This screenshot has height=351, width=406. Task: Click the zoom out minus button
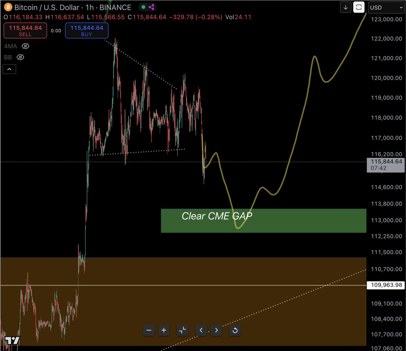(149, 330)
